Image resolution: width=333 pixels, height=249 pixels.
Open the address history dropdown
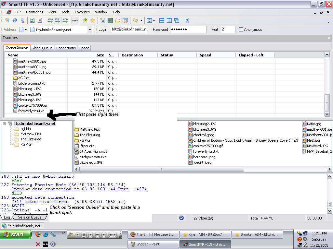click(90, 30)
